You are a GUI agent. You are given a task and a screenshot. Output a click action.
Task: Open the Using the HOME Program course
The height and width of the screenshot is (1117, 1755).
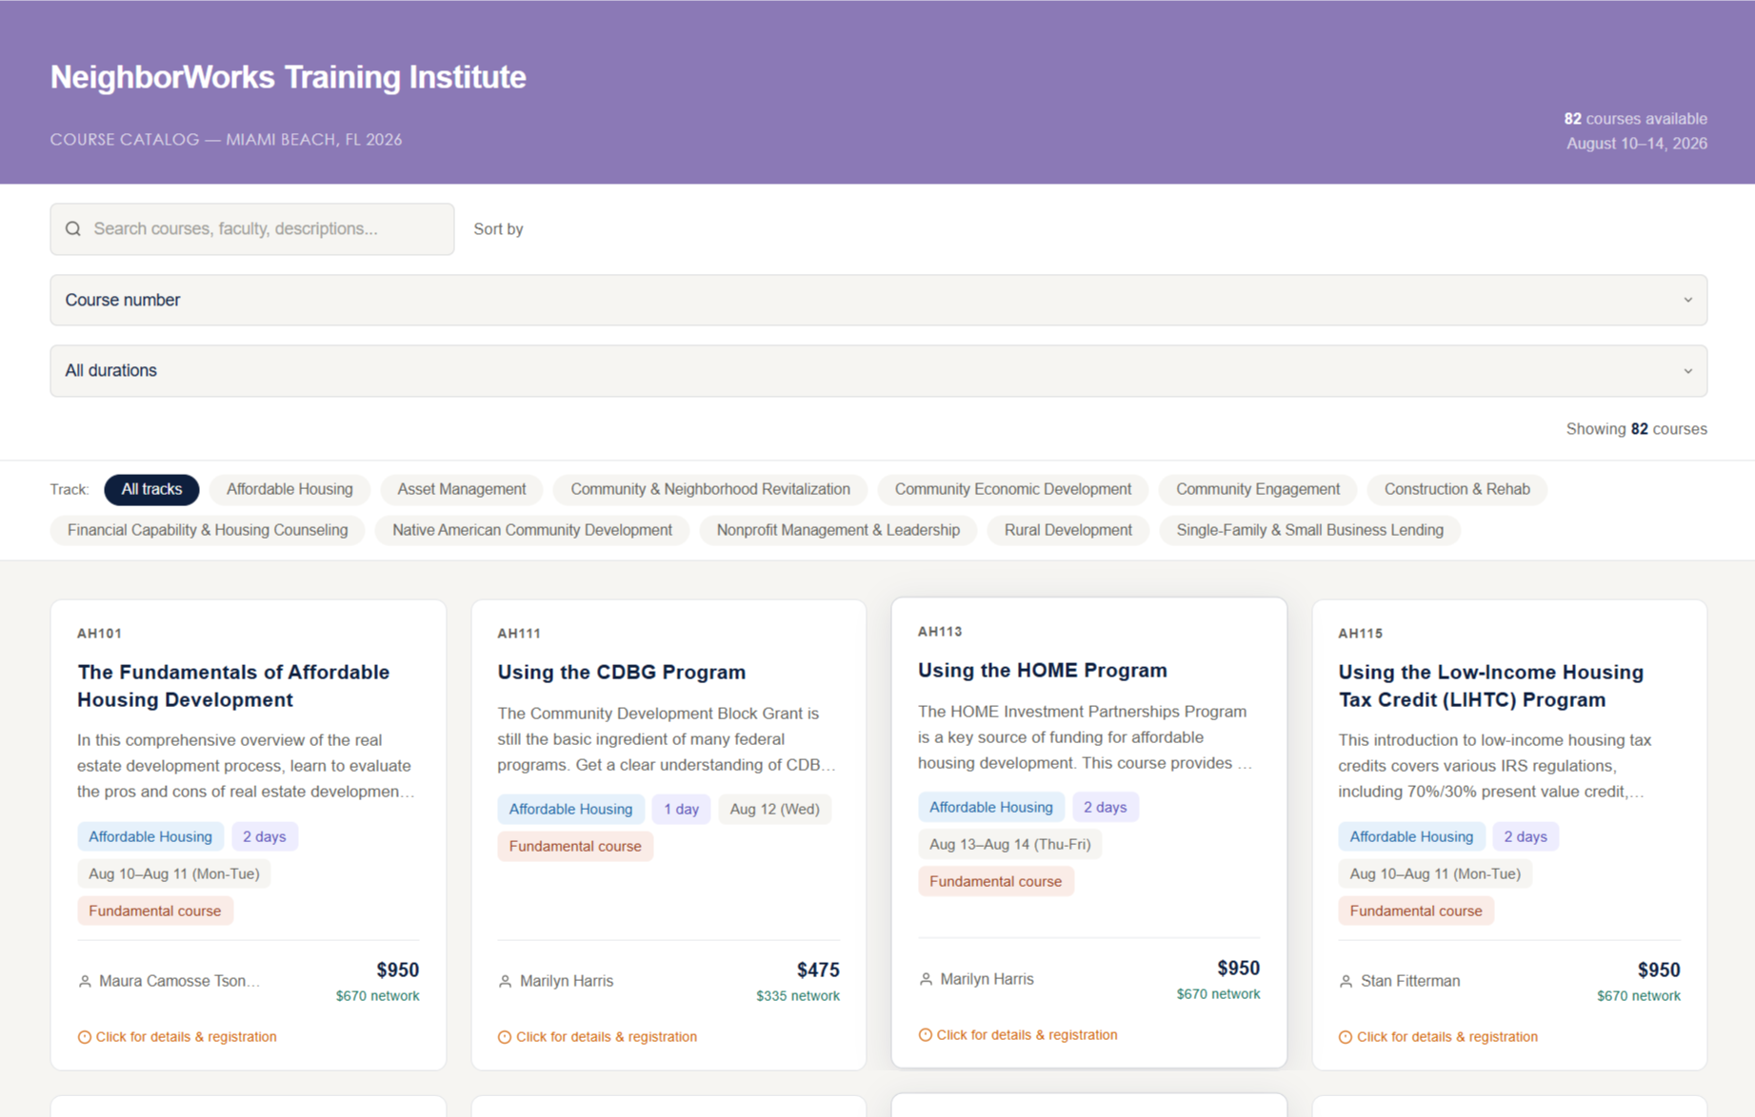tap(1043, 670)
